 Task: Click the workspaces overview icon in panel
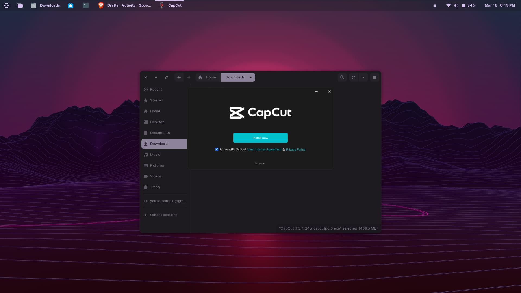(20, 5)
